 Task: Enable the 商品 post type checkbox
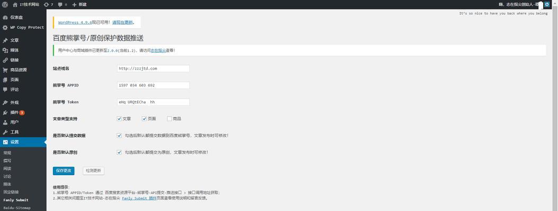click(x=169, y=119)
